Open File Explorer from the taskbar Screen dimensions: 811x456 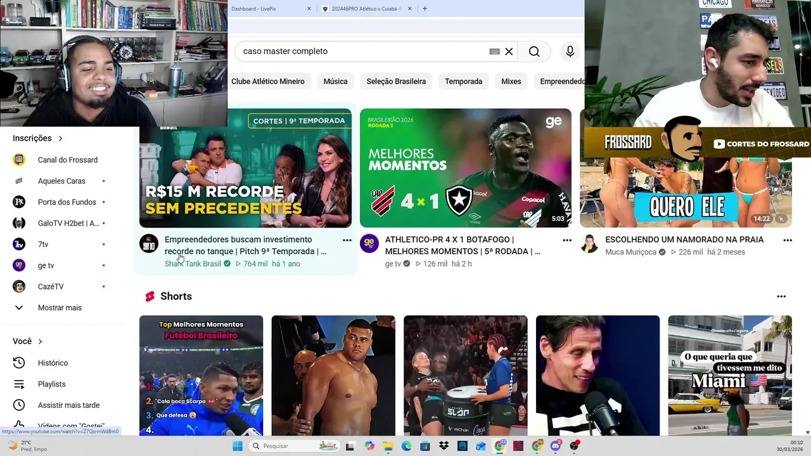click(388, 446)
